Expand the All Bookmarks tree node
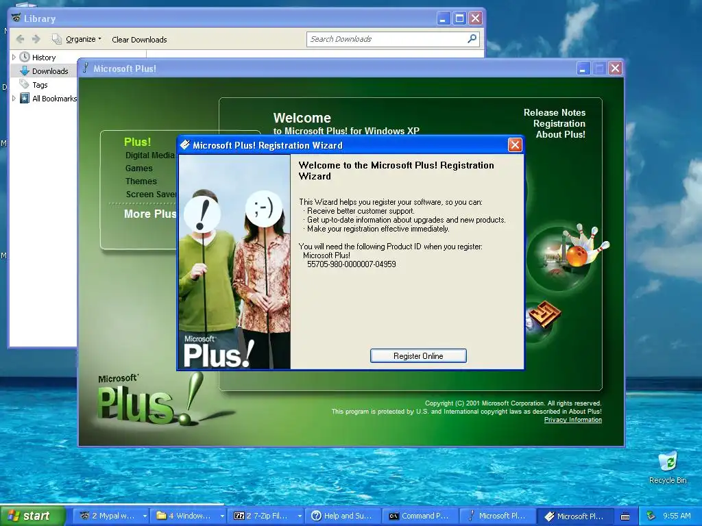The image size is (702, 526). [x=14, y=99]
